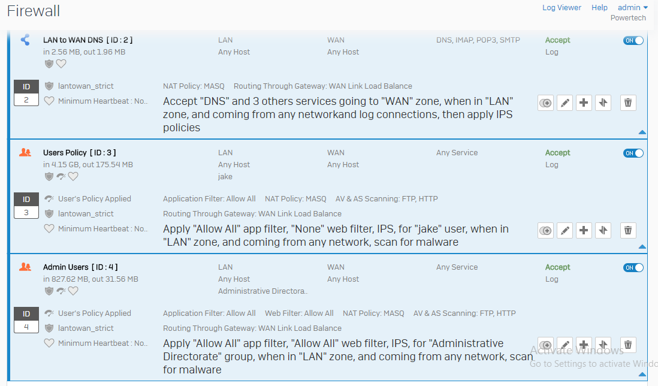Turn off the Admin Users rule switch

click(x=633, y=268)
